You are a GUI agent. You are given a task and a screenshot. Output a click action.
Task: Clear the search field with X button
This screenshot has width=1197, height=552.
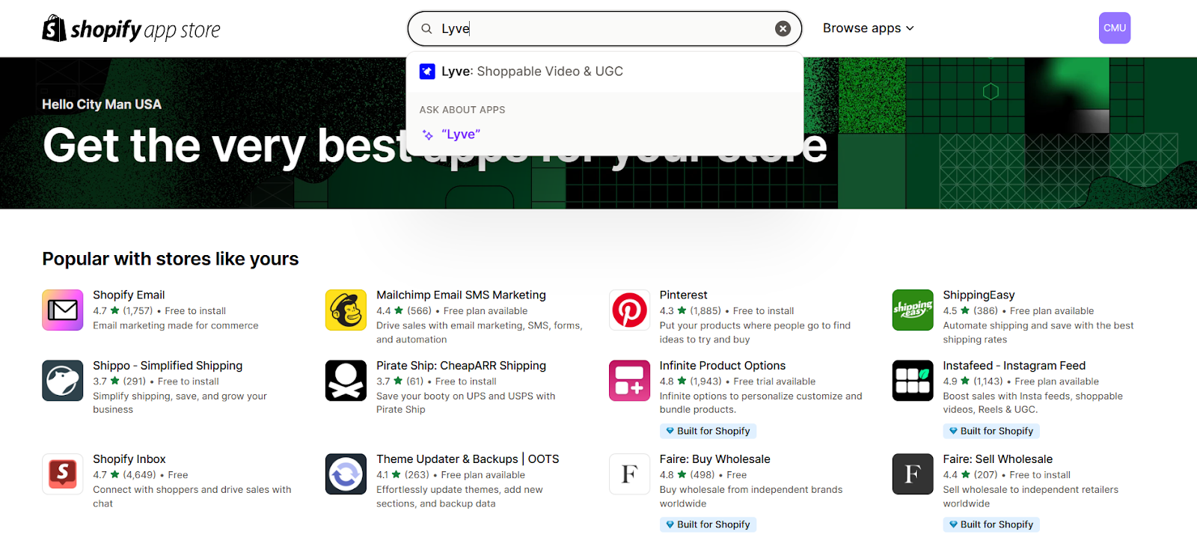[x=783, y=29]
